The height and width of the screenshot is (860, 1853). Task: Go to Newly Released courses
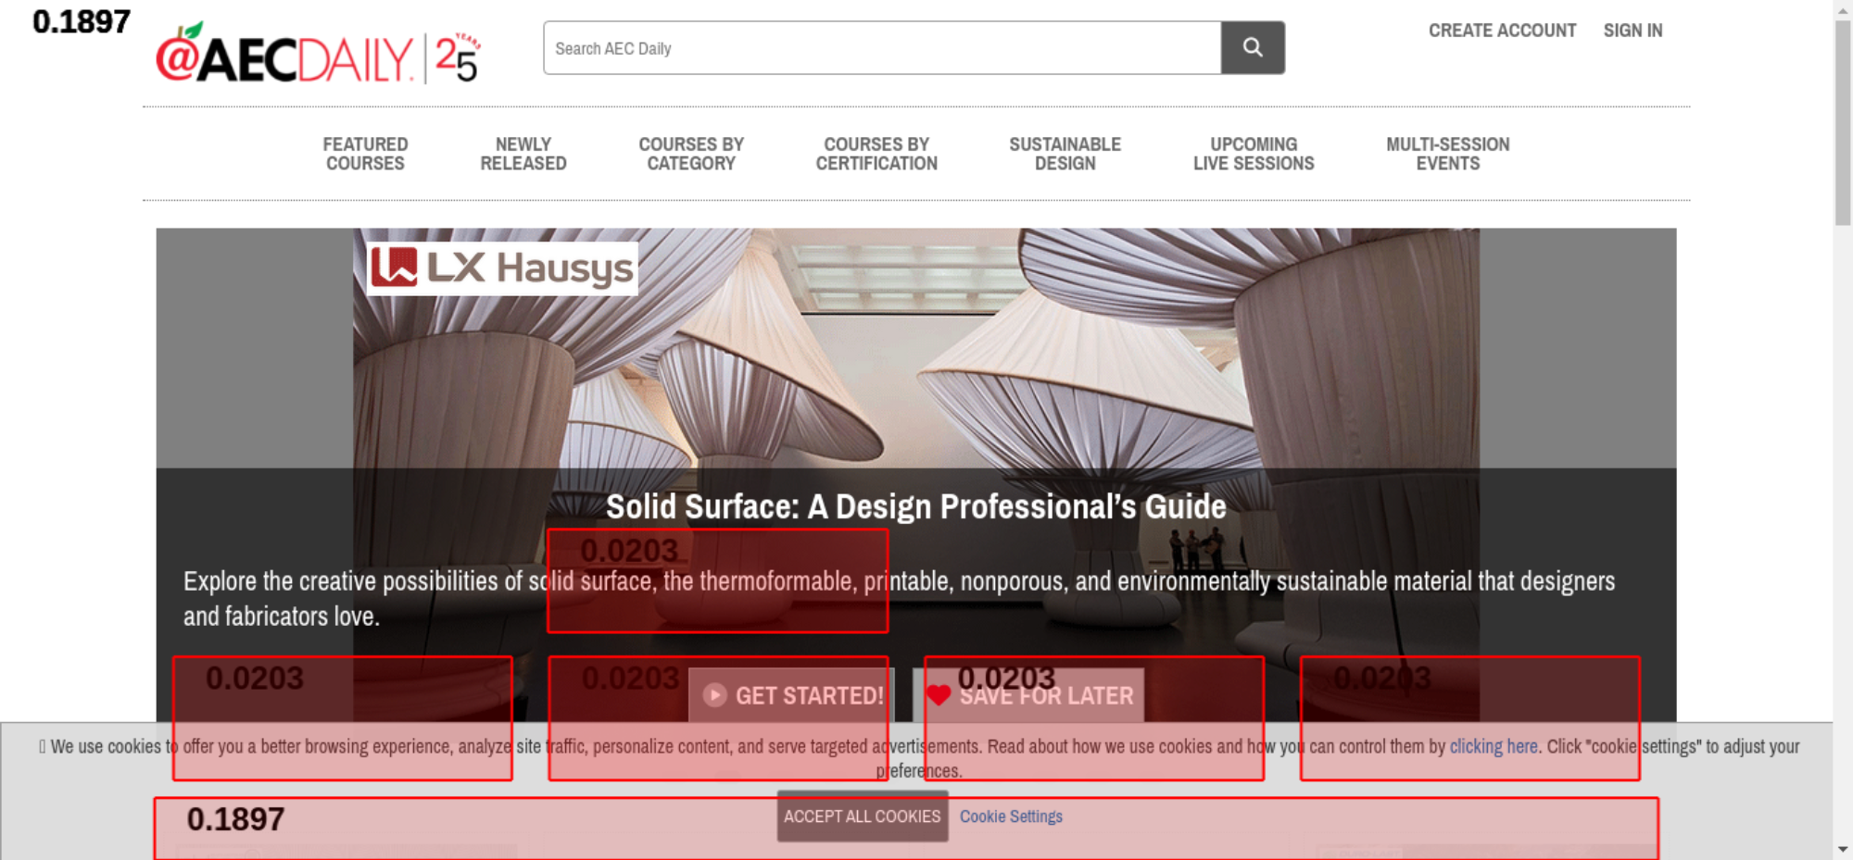click(x=523, y=154)
